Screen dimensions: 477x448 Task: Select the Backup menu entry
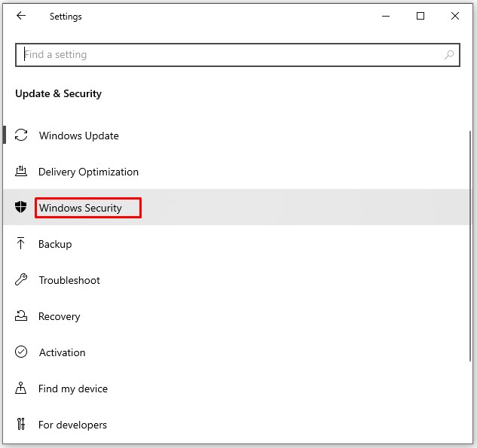coord(55,244)
